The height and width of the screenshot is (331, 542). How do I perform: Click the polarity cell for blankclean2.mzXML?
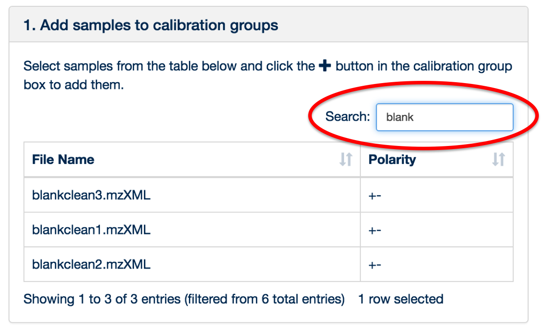click(437, 265)
